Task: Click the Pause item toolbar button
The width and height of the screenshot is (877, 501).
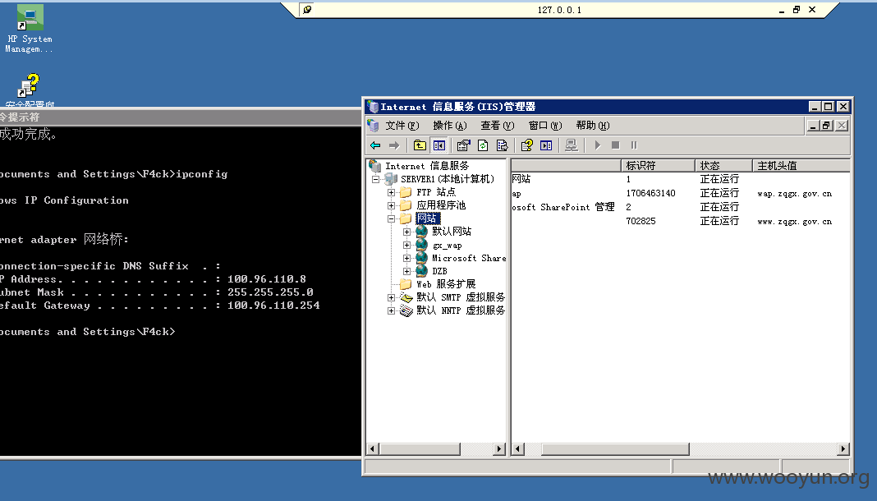Action: tap(634, 145)
